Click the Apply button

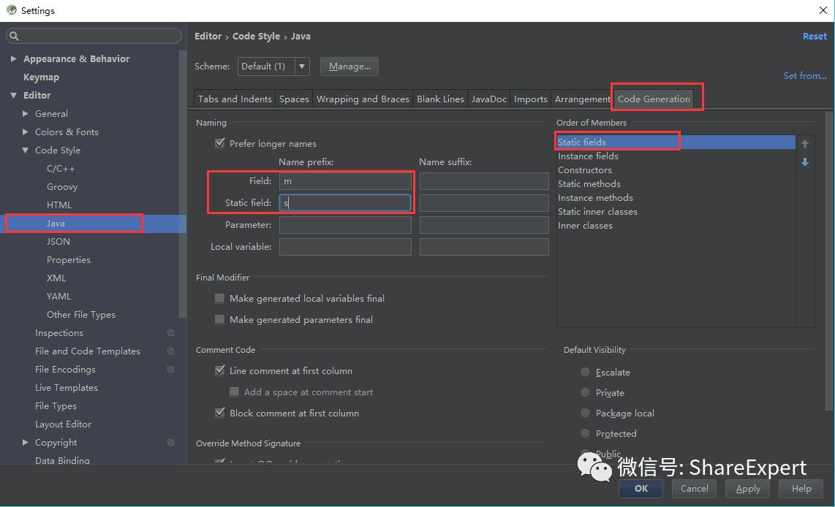click(748, 489)
